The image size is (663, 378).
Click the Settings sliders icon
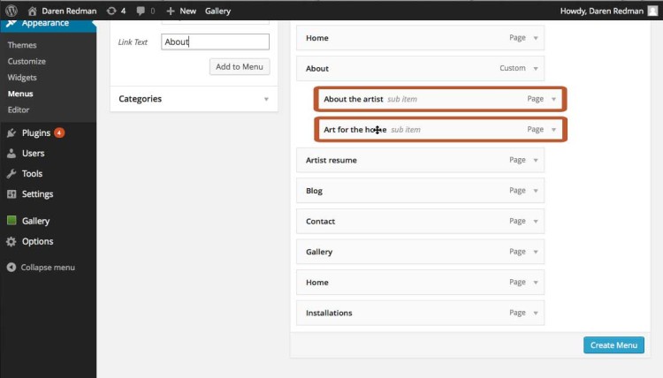11,194
